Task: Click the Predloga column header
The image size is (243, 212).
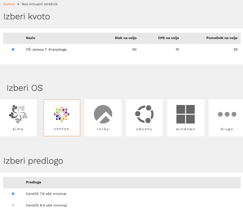Action: [x=33, y=182]
